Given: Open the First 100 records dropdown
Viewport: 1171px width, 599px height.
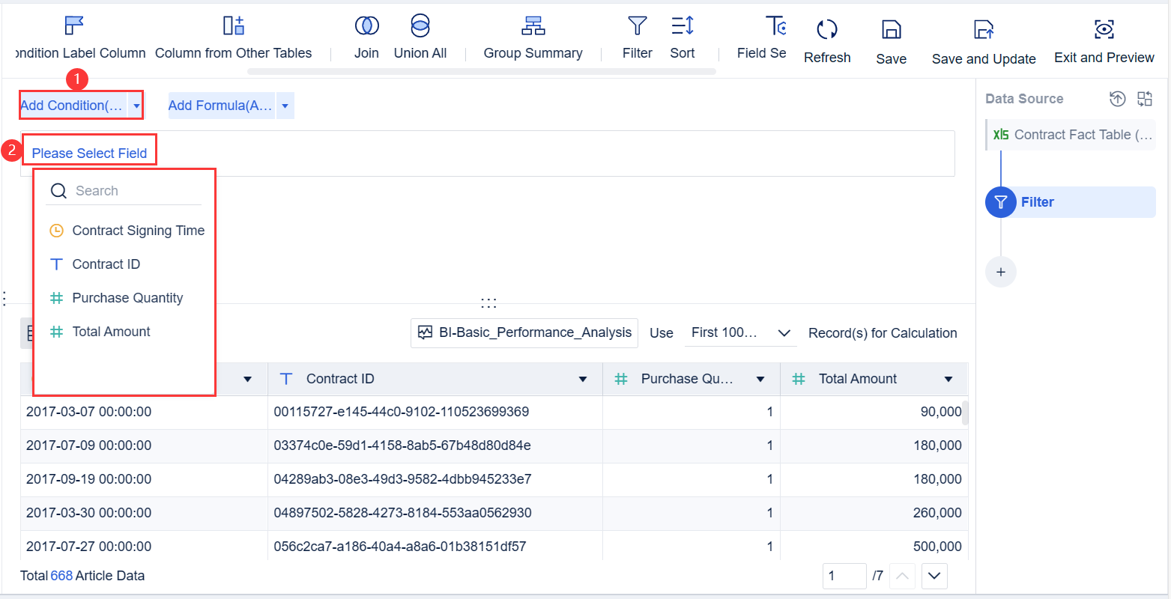Looking at the screenshot, I should coord(740,333).
